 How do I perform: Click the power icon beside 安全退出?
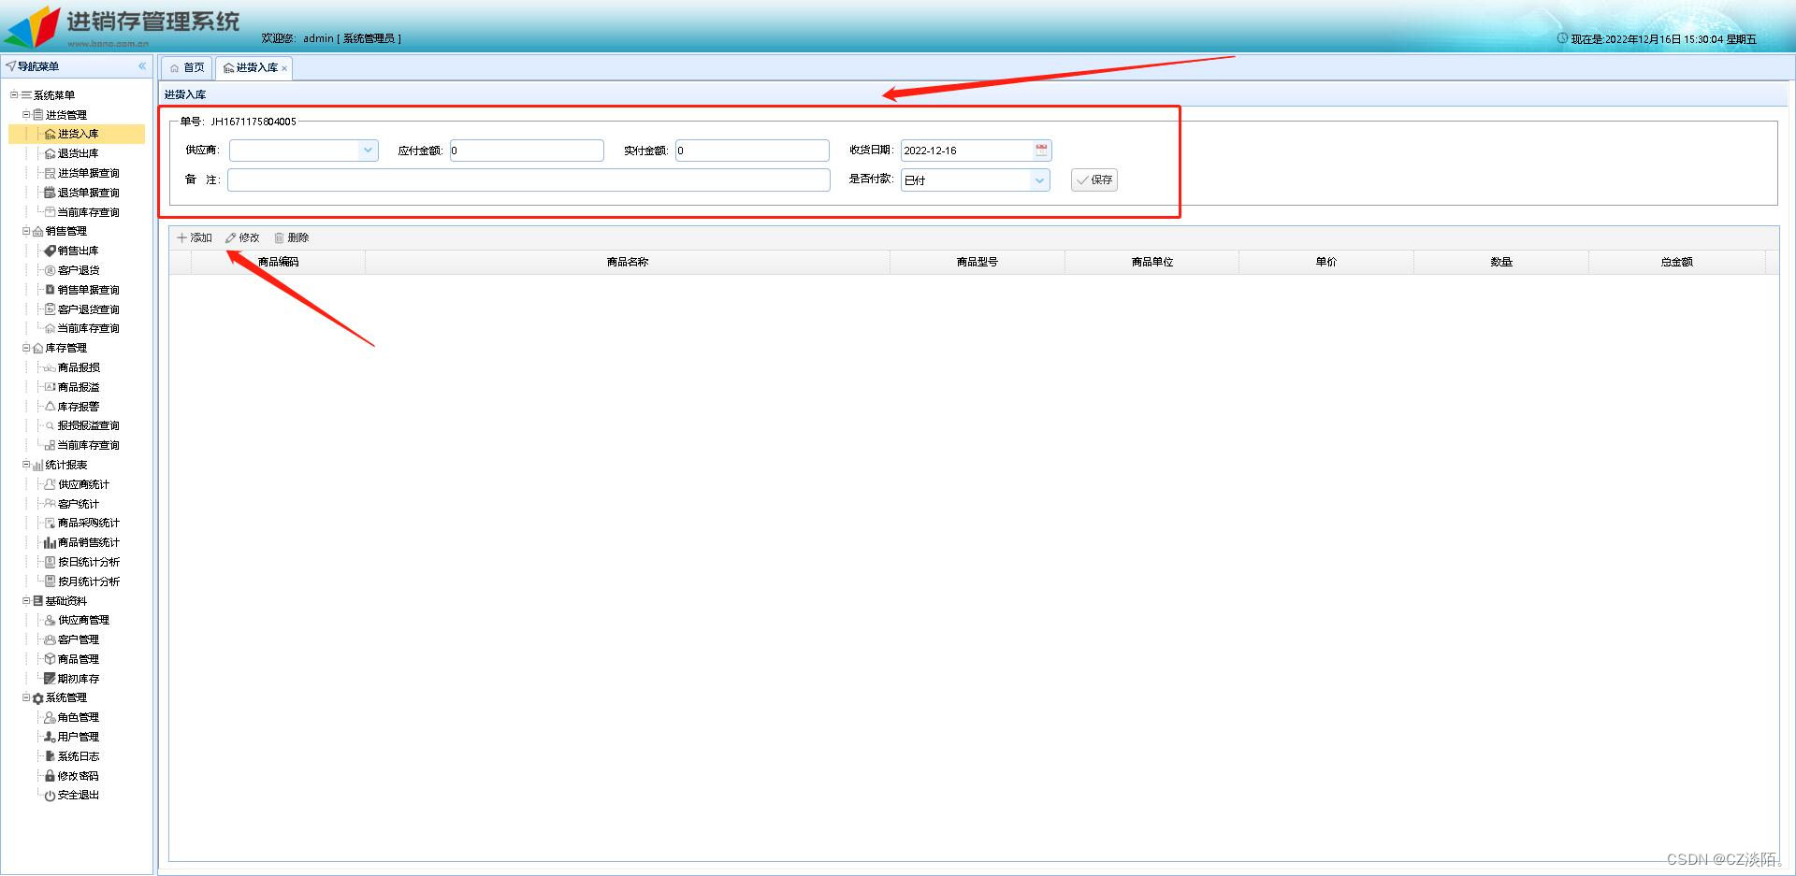(51, 796)
